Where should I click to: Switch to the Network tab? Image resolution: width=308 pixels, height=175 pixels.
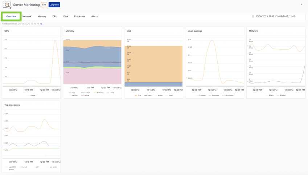pos(27,16)
